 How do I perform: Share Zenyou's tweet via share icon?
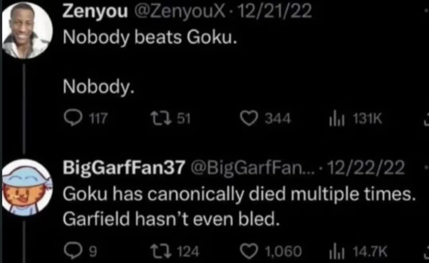tap(426, 119)
